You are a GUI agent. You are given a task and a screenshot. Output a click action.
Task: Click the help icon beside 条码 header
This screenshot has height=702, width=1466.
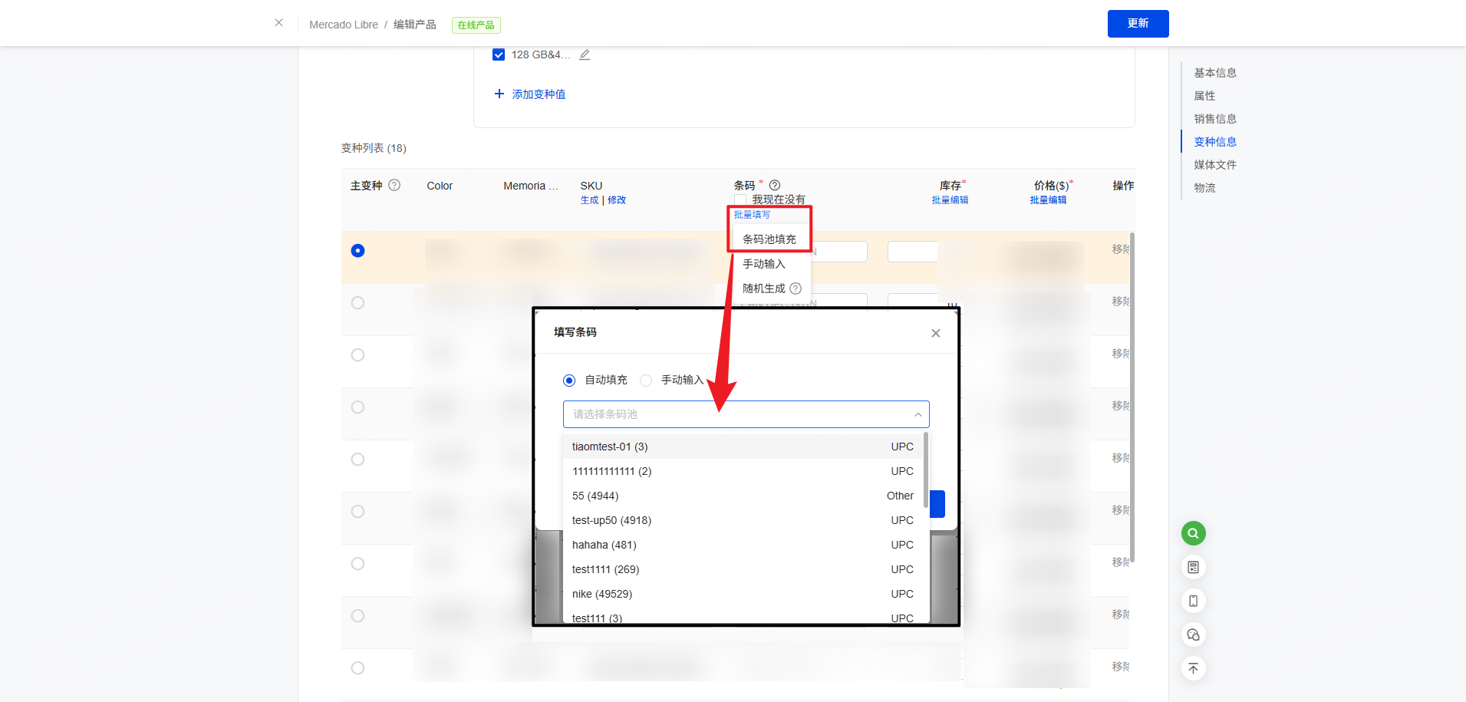(x=775, y=185)
